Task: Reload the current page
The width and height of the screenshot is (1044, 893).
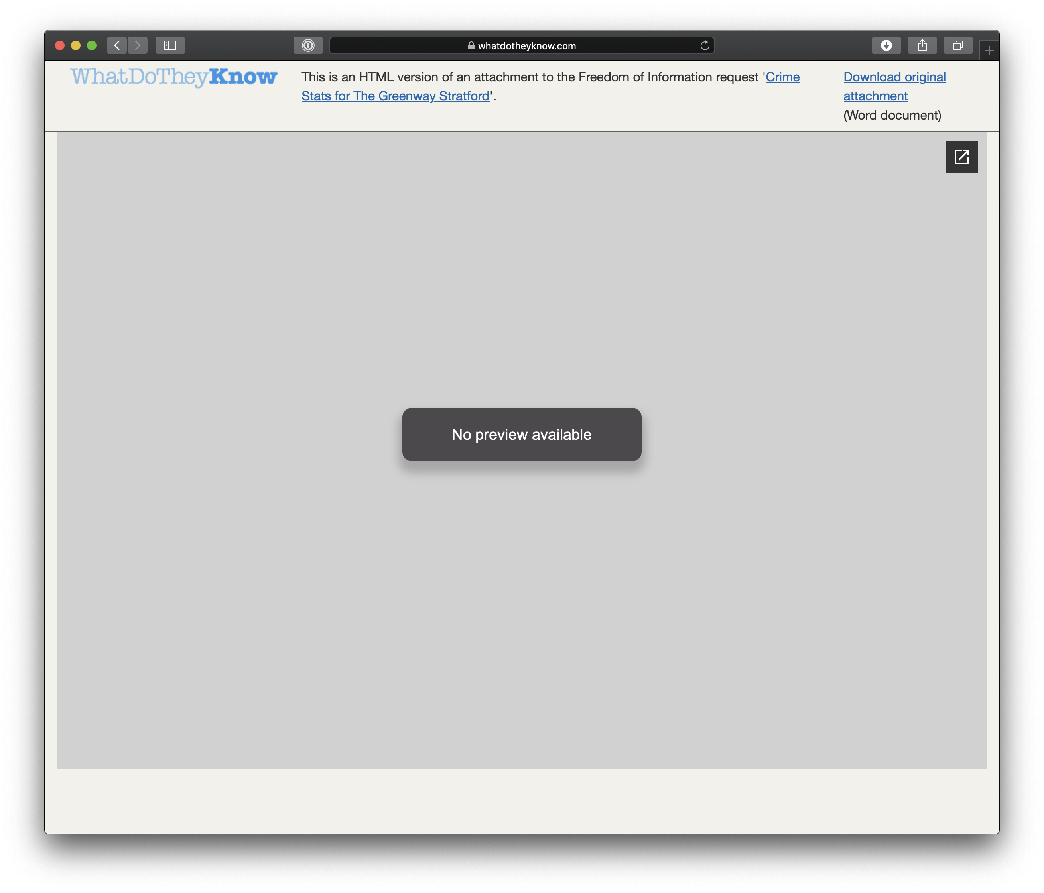Action: click(704, 45)
